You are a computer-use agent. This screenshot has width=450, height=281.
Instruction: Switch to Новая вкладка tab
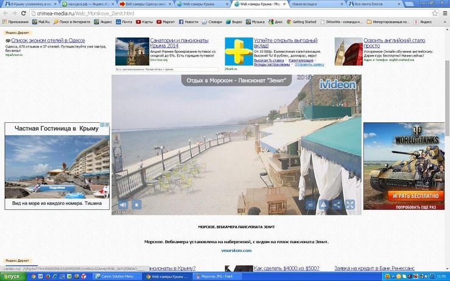coord(317,4)
